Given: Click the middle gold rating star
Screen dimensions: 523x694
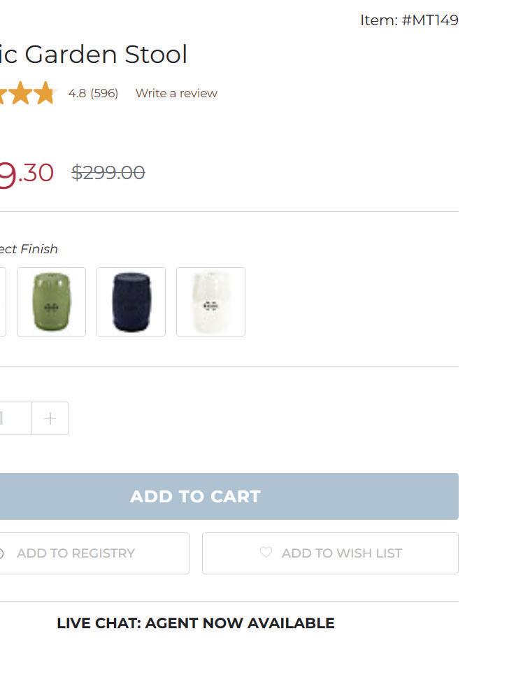Looking at the screenshot, I should click(20, 93).
